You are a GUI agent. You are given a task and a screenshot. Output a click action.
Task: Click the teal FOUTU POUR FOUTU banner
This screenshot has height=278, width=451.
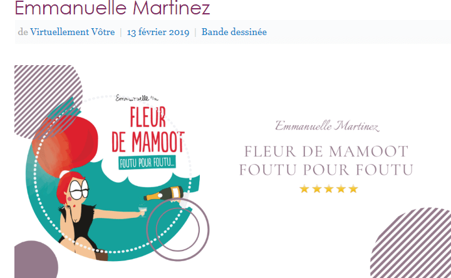click(147, 163)
